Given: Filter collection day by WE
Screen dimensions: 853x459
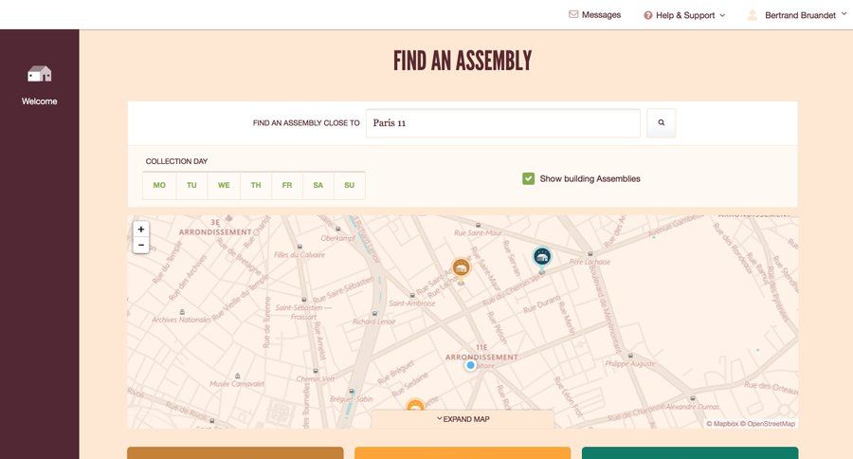Looking at the screenshot, I should (x=224, y=185).
